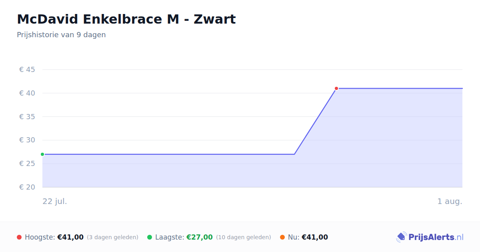Screen dimensions: 480x252
Task: Click the PrijsAlerts tag logo icon
Action: [401, 237]
